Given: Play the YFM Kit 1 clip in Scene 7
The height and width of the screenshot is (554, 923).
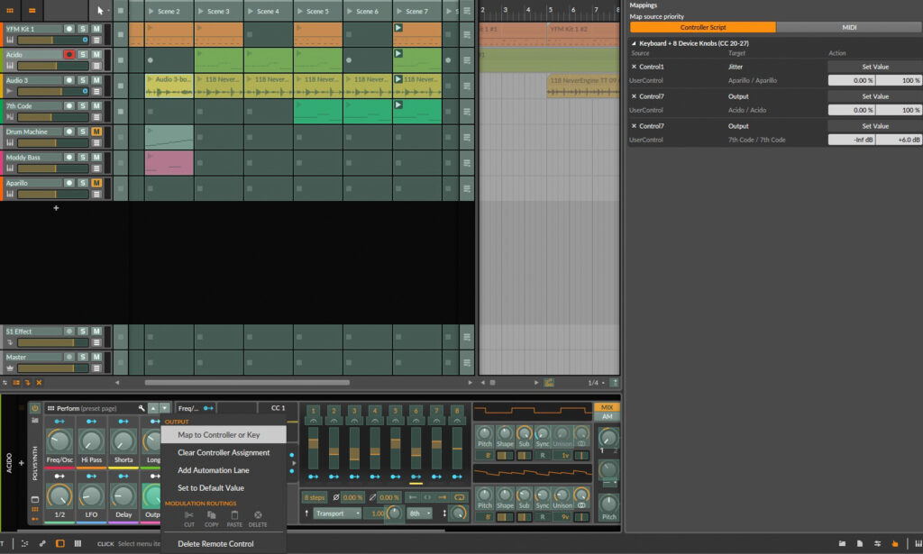Looking at the screenshot, I should [398, 28].
